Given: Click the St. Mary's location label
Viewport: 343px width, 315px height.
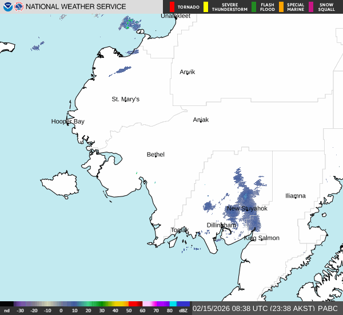Looking at the screenshot, I should click(x=125, y=99).
